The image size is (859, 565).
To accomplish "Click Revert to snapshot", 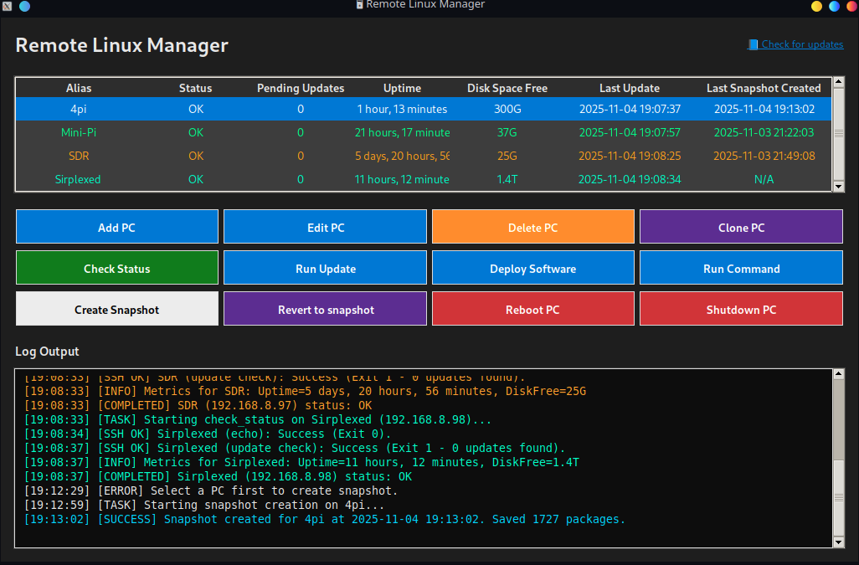I will point(325,310).
